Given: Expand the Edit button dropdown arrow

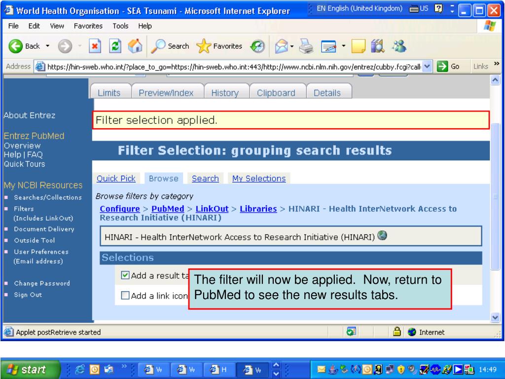Looking at the screenshot, I should tap(344, 46).
